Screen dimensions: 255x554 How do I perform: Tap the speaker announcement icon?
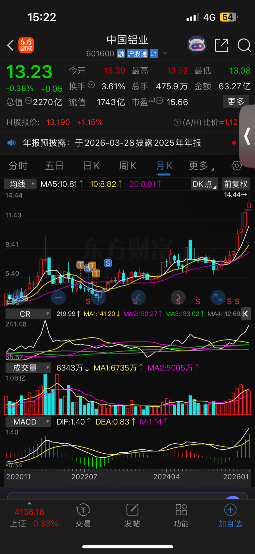[12, 143]
